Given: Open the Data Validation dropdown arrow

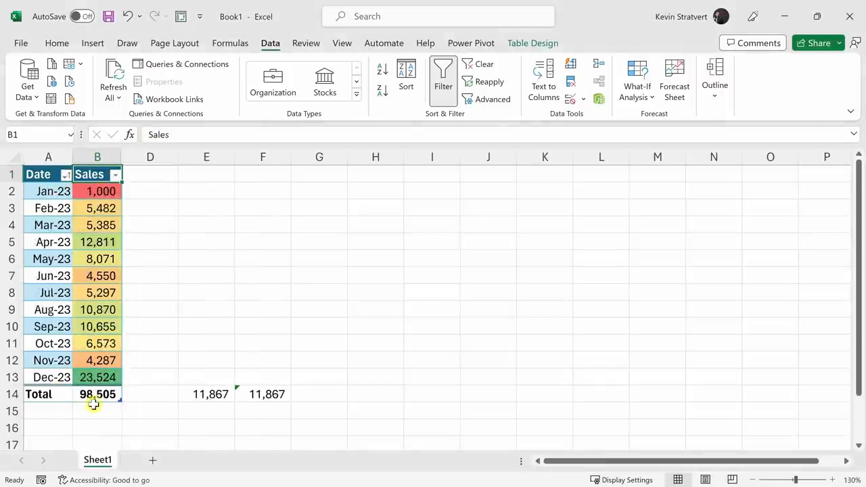Looking at the screenshot, I should click(583, 99).
